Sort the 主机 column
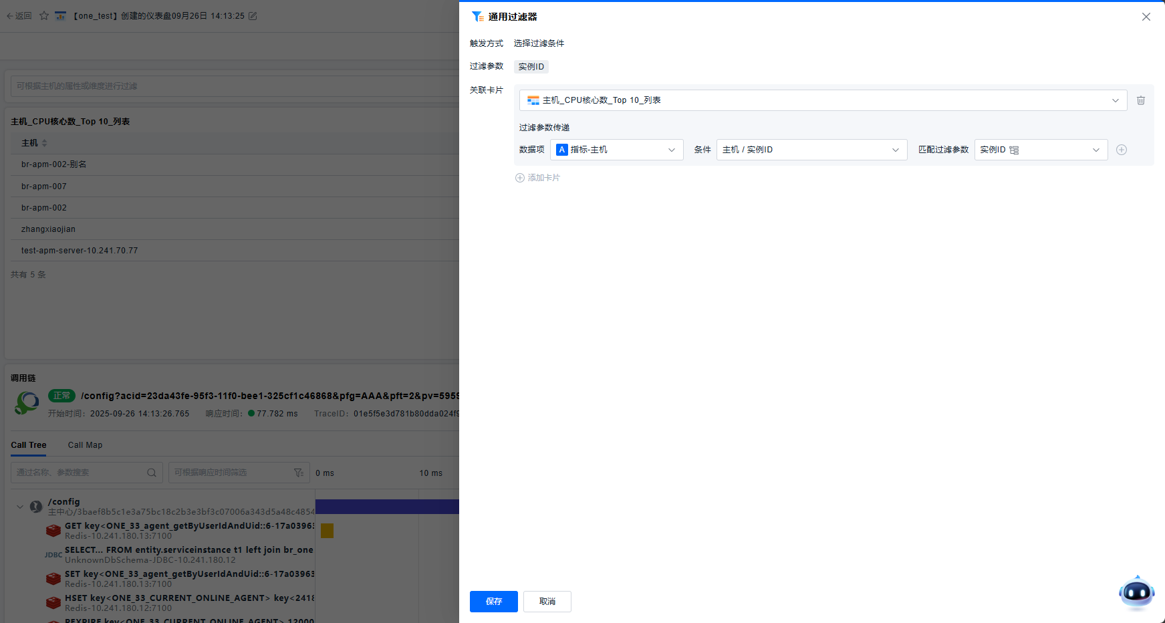This screenshot has height=623, width=1165. (x=44, y=143)
